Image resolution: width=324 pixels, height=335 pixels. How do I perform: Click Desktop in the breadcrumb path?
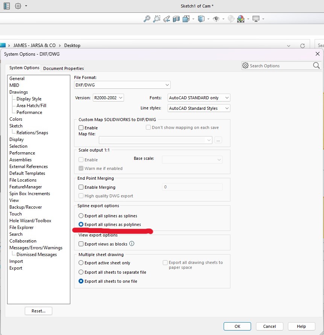72,45
